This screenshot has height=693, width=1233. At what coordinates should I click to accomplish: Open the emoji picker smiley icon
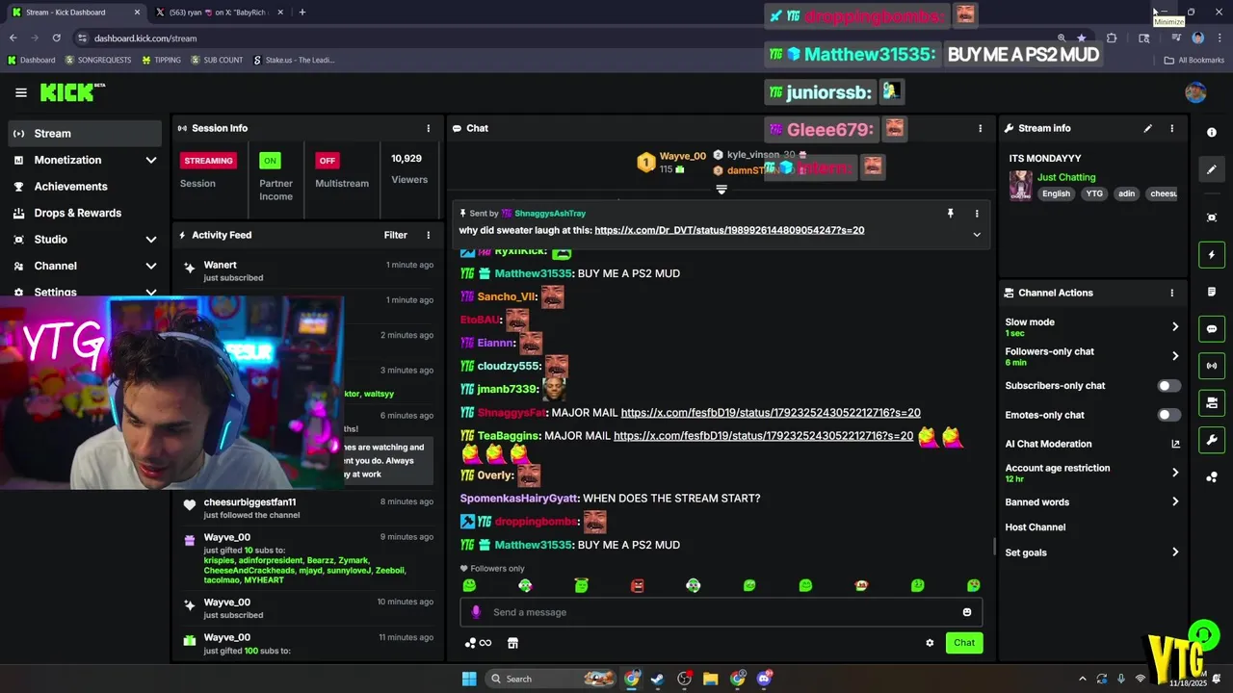tap(967, 612)
